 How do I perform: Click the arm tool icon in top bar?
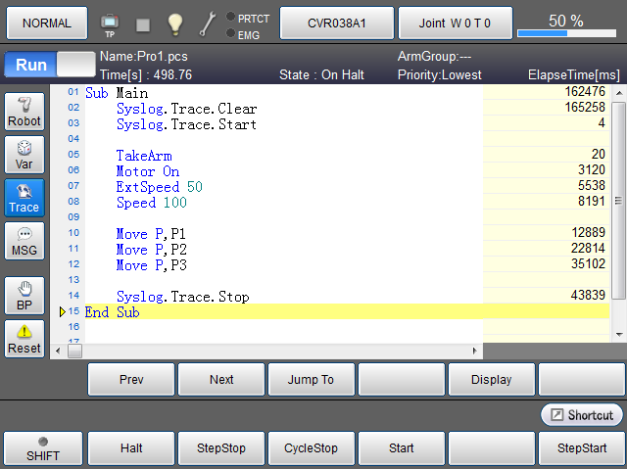coord(208,23)
